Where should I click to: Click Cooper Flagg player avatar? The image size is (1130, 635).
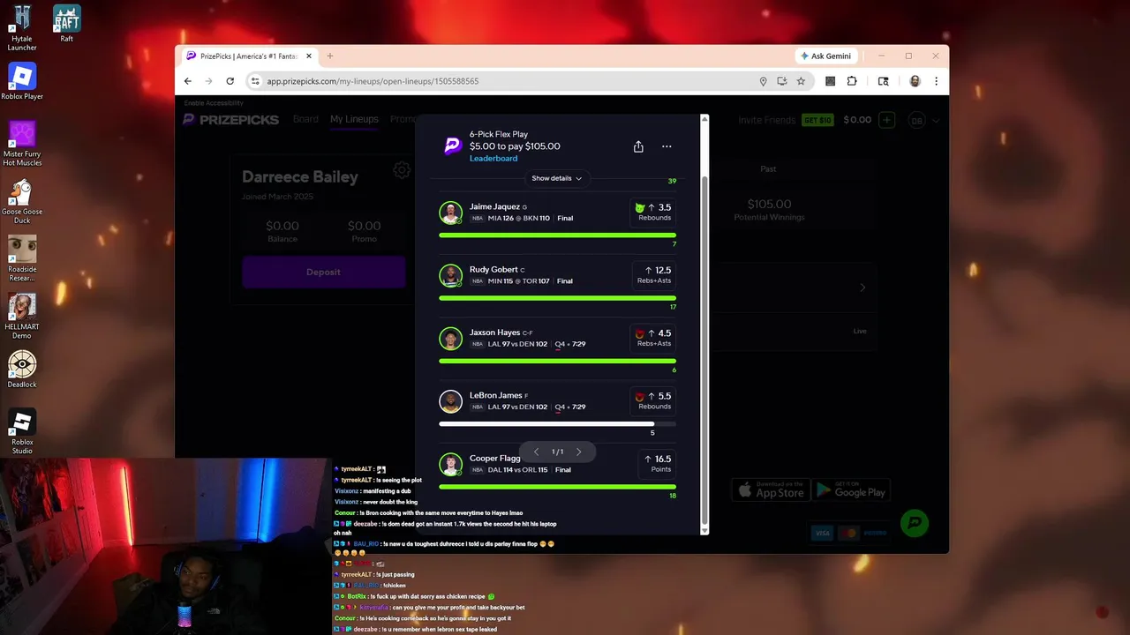click(x=451, y=464)
